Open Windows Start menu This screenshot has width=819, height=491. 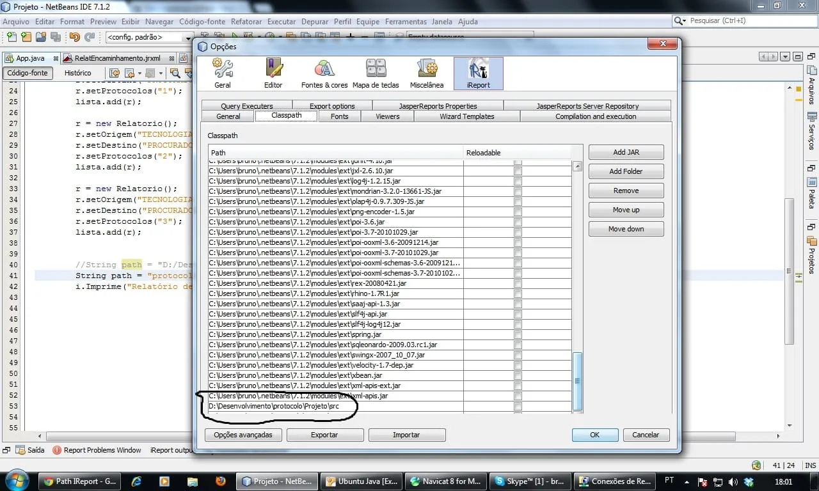[16, 481]
